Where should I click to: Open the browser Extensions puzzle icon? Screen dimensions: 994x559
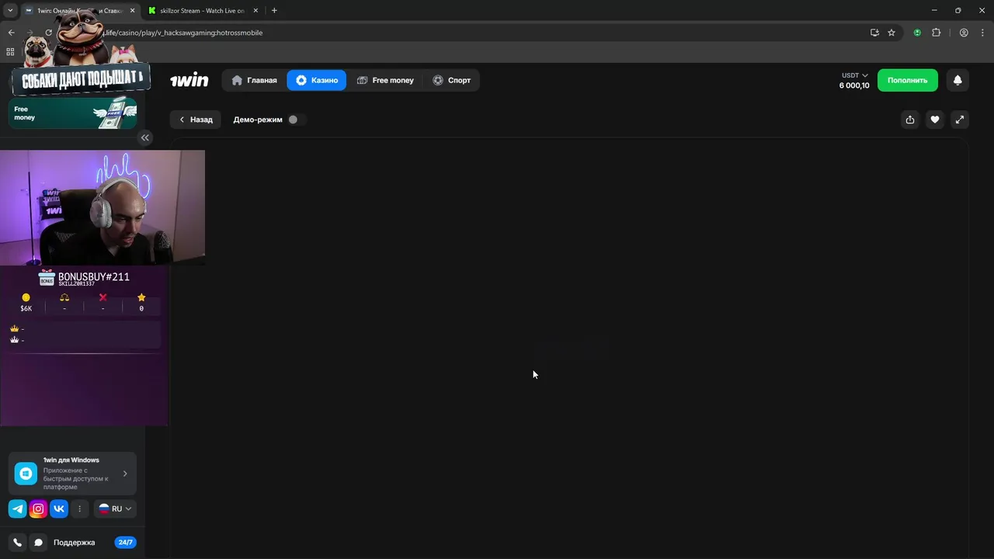936,33
